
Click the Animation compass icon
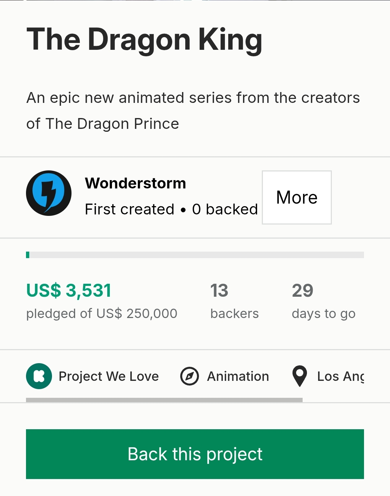(190, 376)
